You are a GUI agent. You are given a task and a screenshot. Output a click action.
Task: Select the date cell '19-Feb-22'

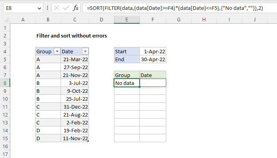pyautogui.click(x=75, y=130)
